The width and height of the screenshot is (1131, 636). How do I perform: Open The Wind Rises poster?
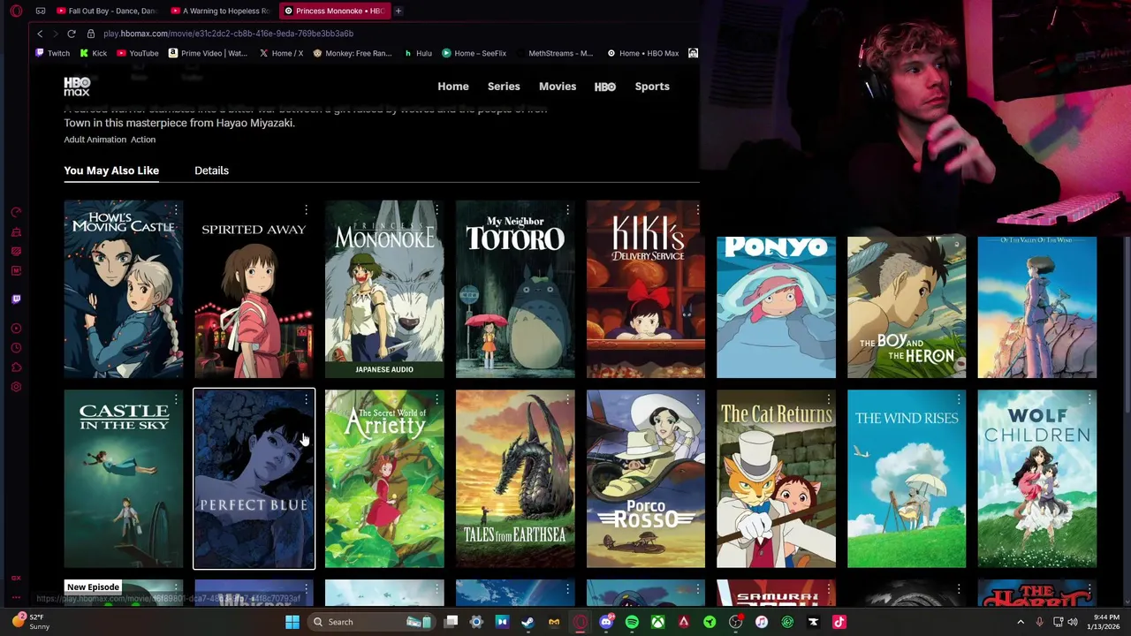[907, 479]
